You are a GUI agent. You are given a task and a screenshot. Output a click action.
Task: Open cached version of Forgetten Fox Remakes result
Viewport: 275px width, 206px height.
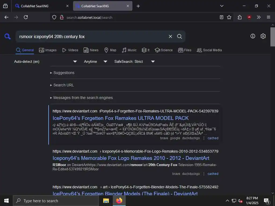(x=213, y=138)
